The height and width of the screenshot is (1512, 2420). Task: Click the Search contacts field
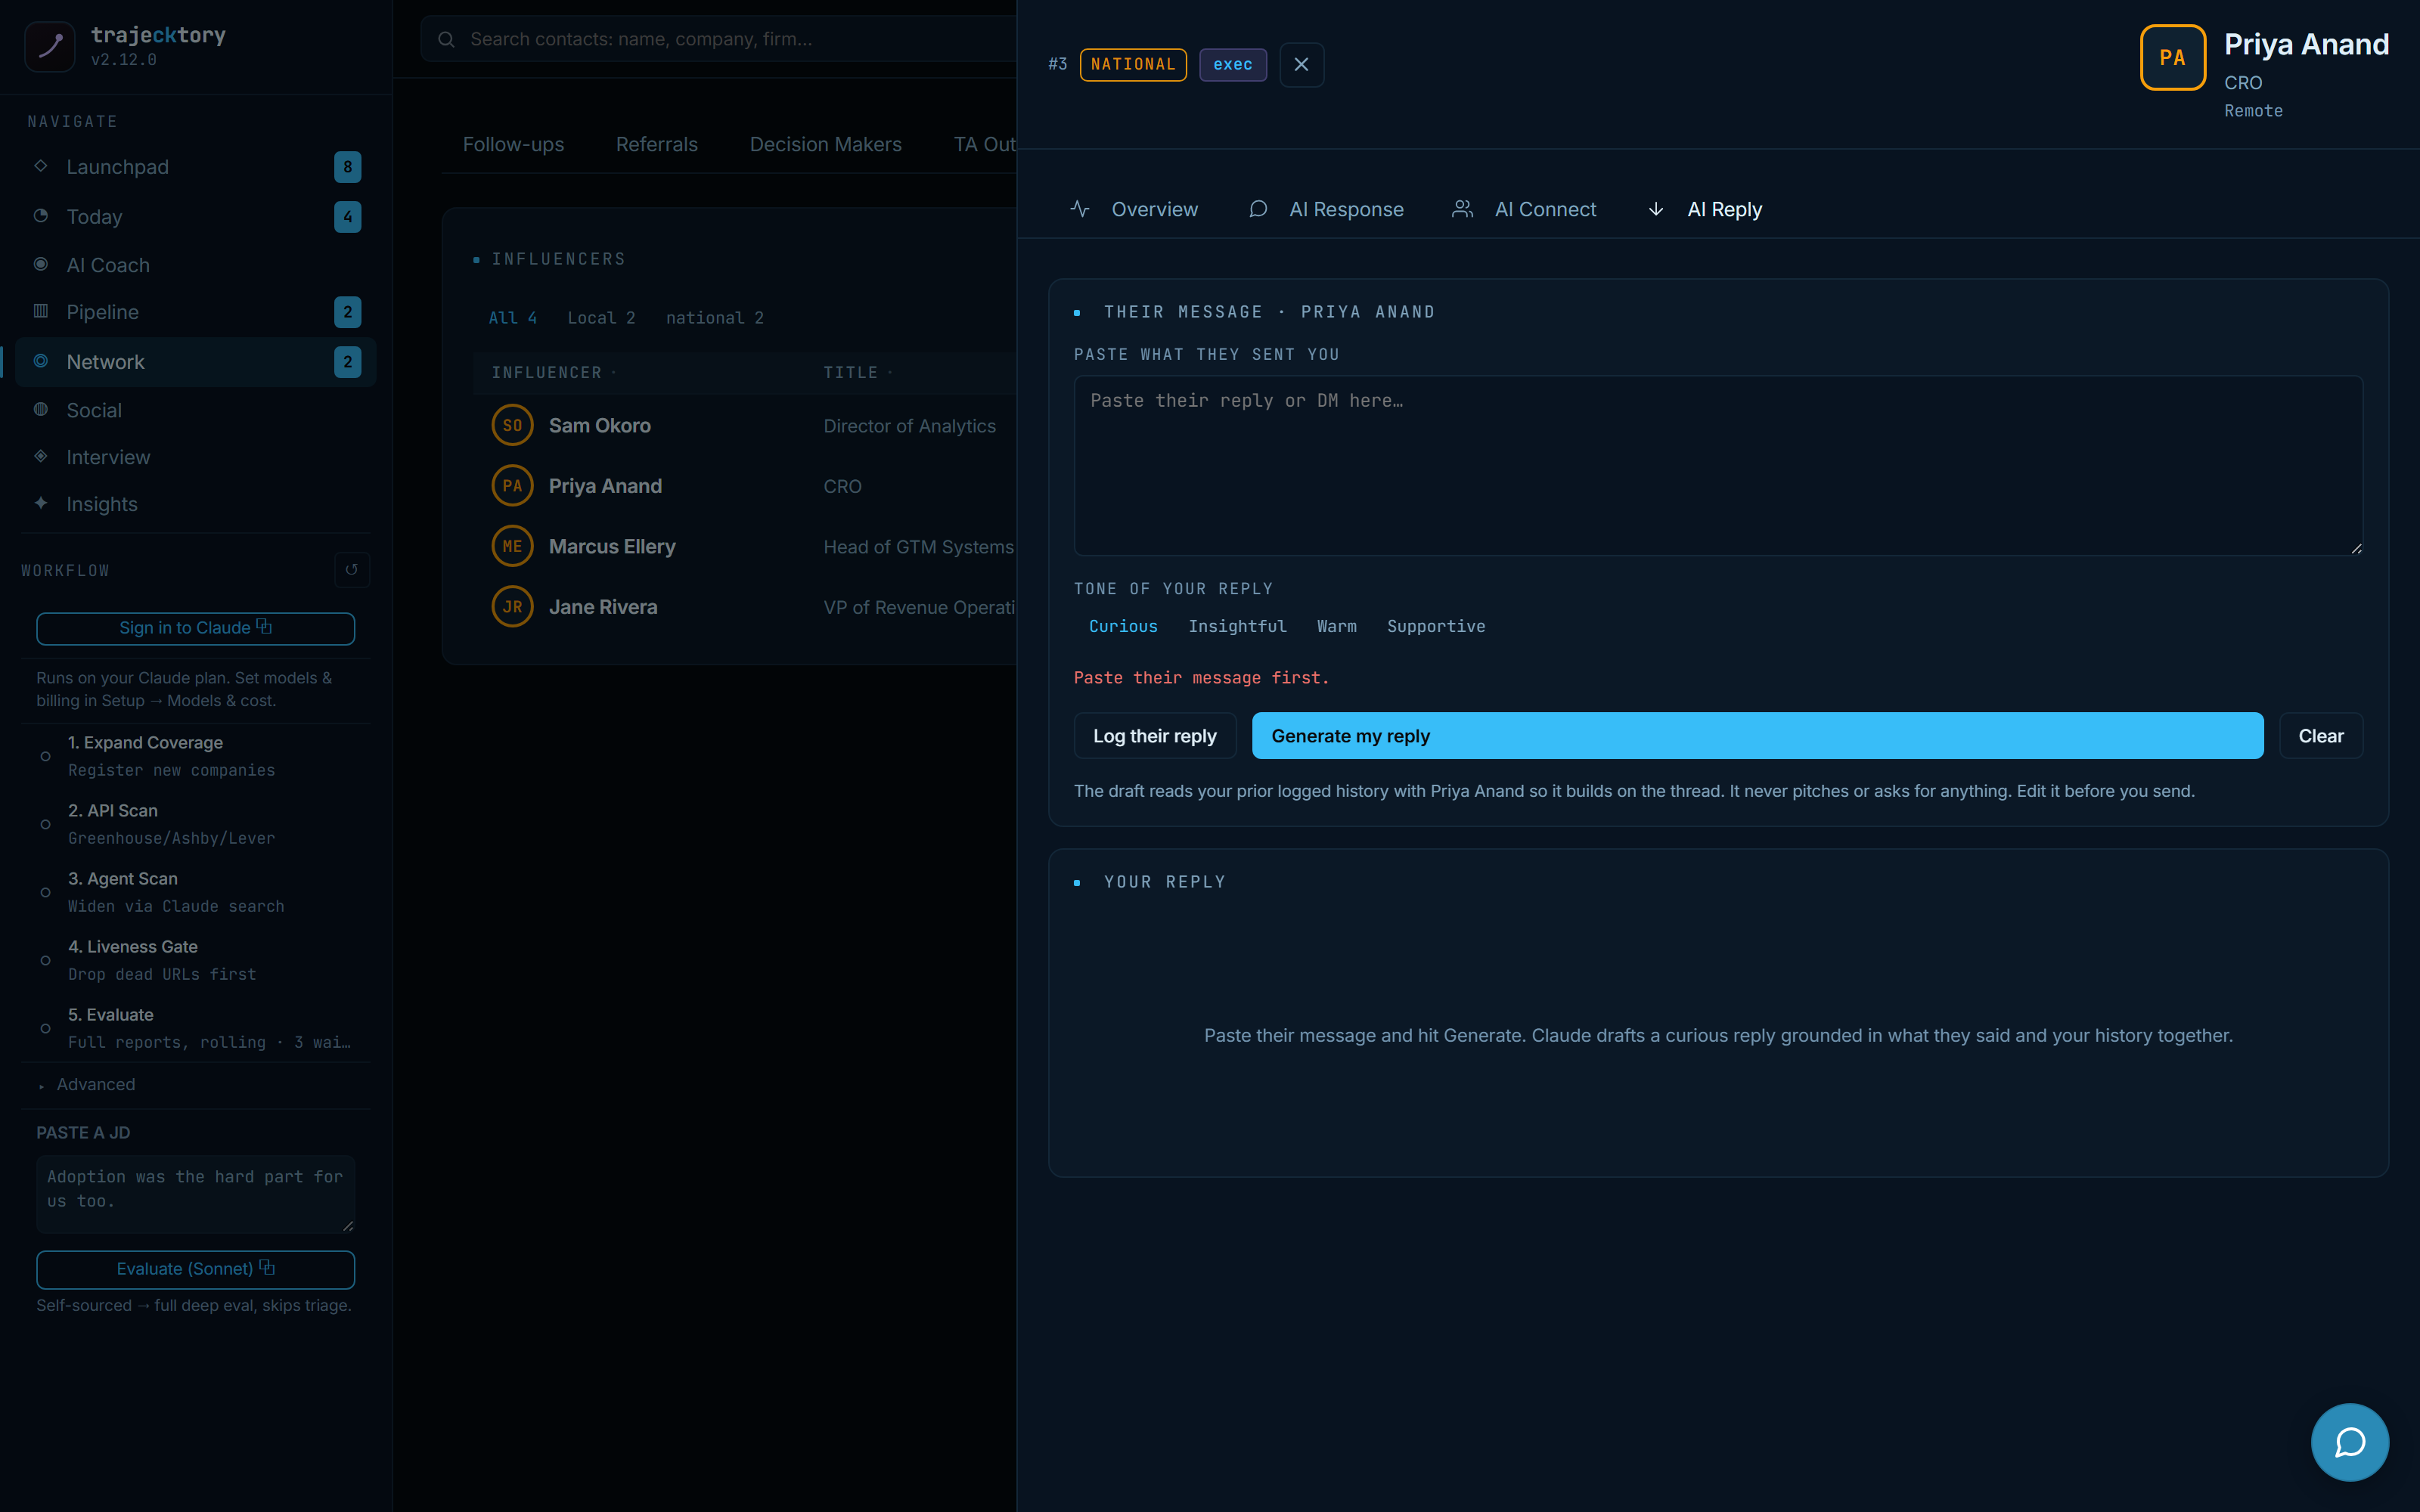(718, 39)
